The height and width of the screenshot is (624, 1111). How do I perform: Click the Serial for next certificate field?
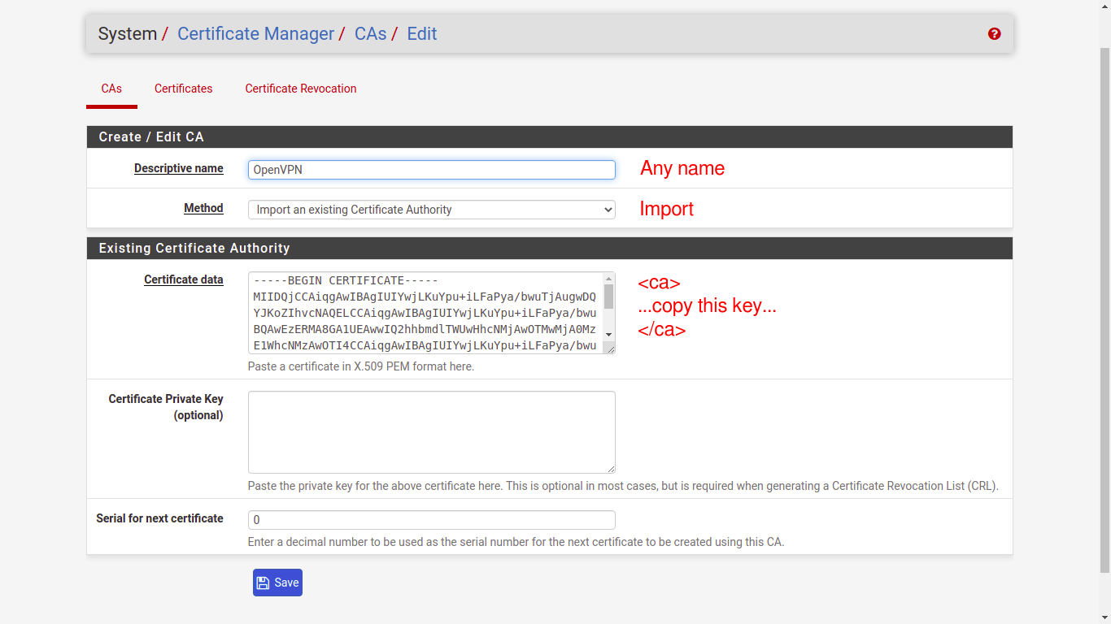point(431,520)
